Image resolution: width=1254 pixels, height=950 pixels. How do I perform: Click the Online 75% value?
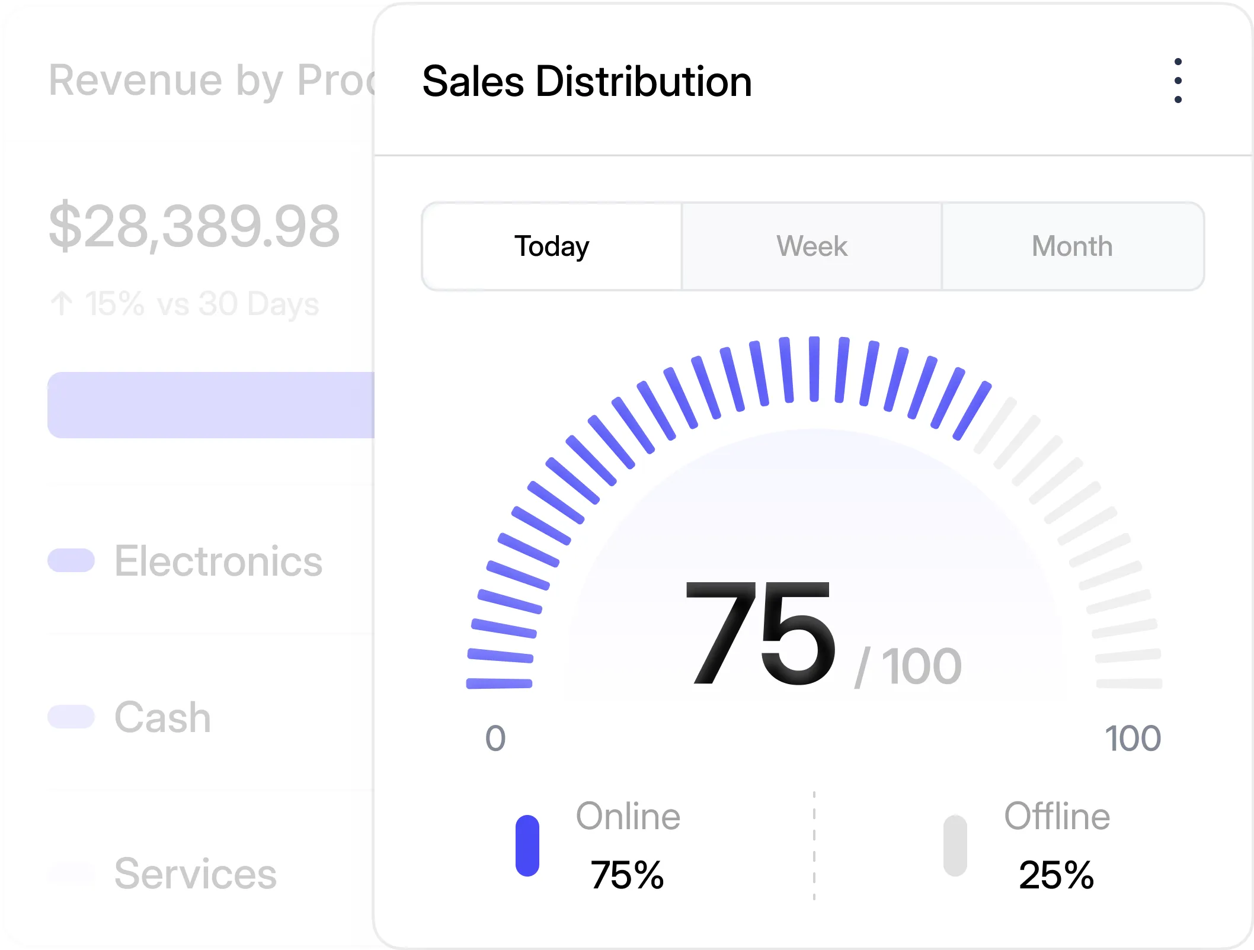[x=627, y=875]
